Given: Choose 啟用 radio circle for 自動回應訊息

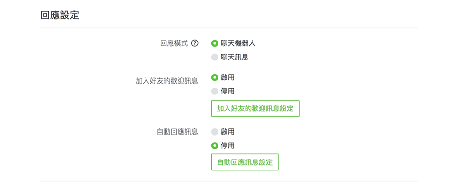Looking at the screenshot, I should point(214,132).
